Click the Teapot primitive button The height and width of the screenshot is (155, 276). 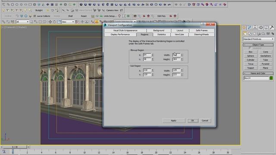[x=251, y=68]
